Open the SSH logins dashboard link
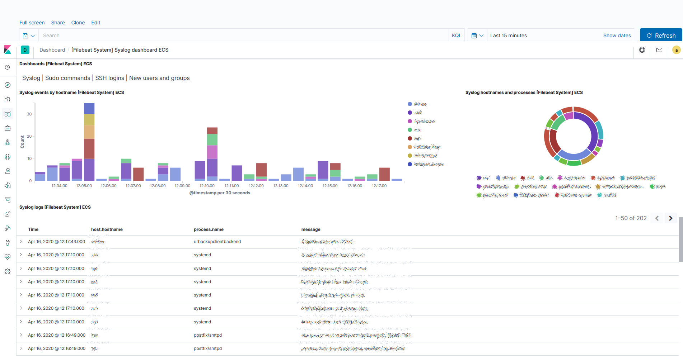 (x=109, y=78)
